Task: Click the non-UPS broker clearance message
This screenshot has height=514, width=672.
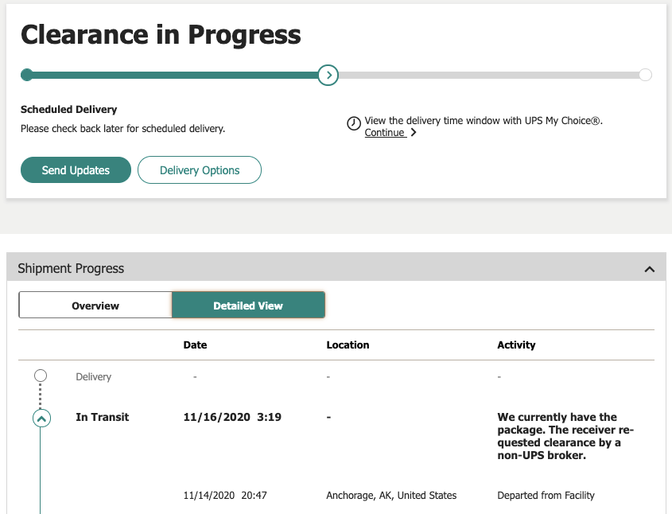Action: click(565, 436)
